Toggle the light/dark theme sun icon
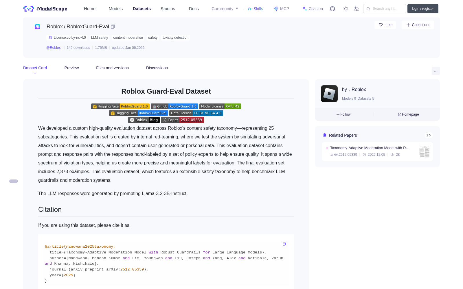 [x=346, y=9]
